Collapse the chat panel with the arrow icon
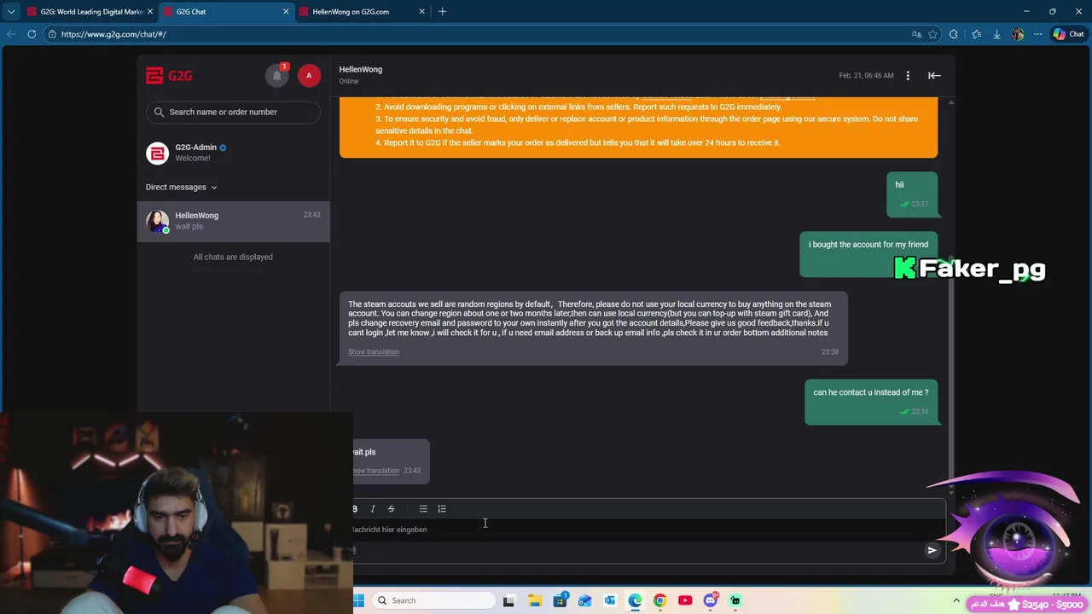Viewport: 1092px width, 614px height. [934, 76]
